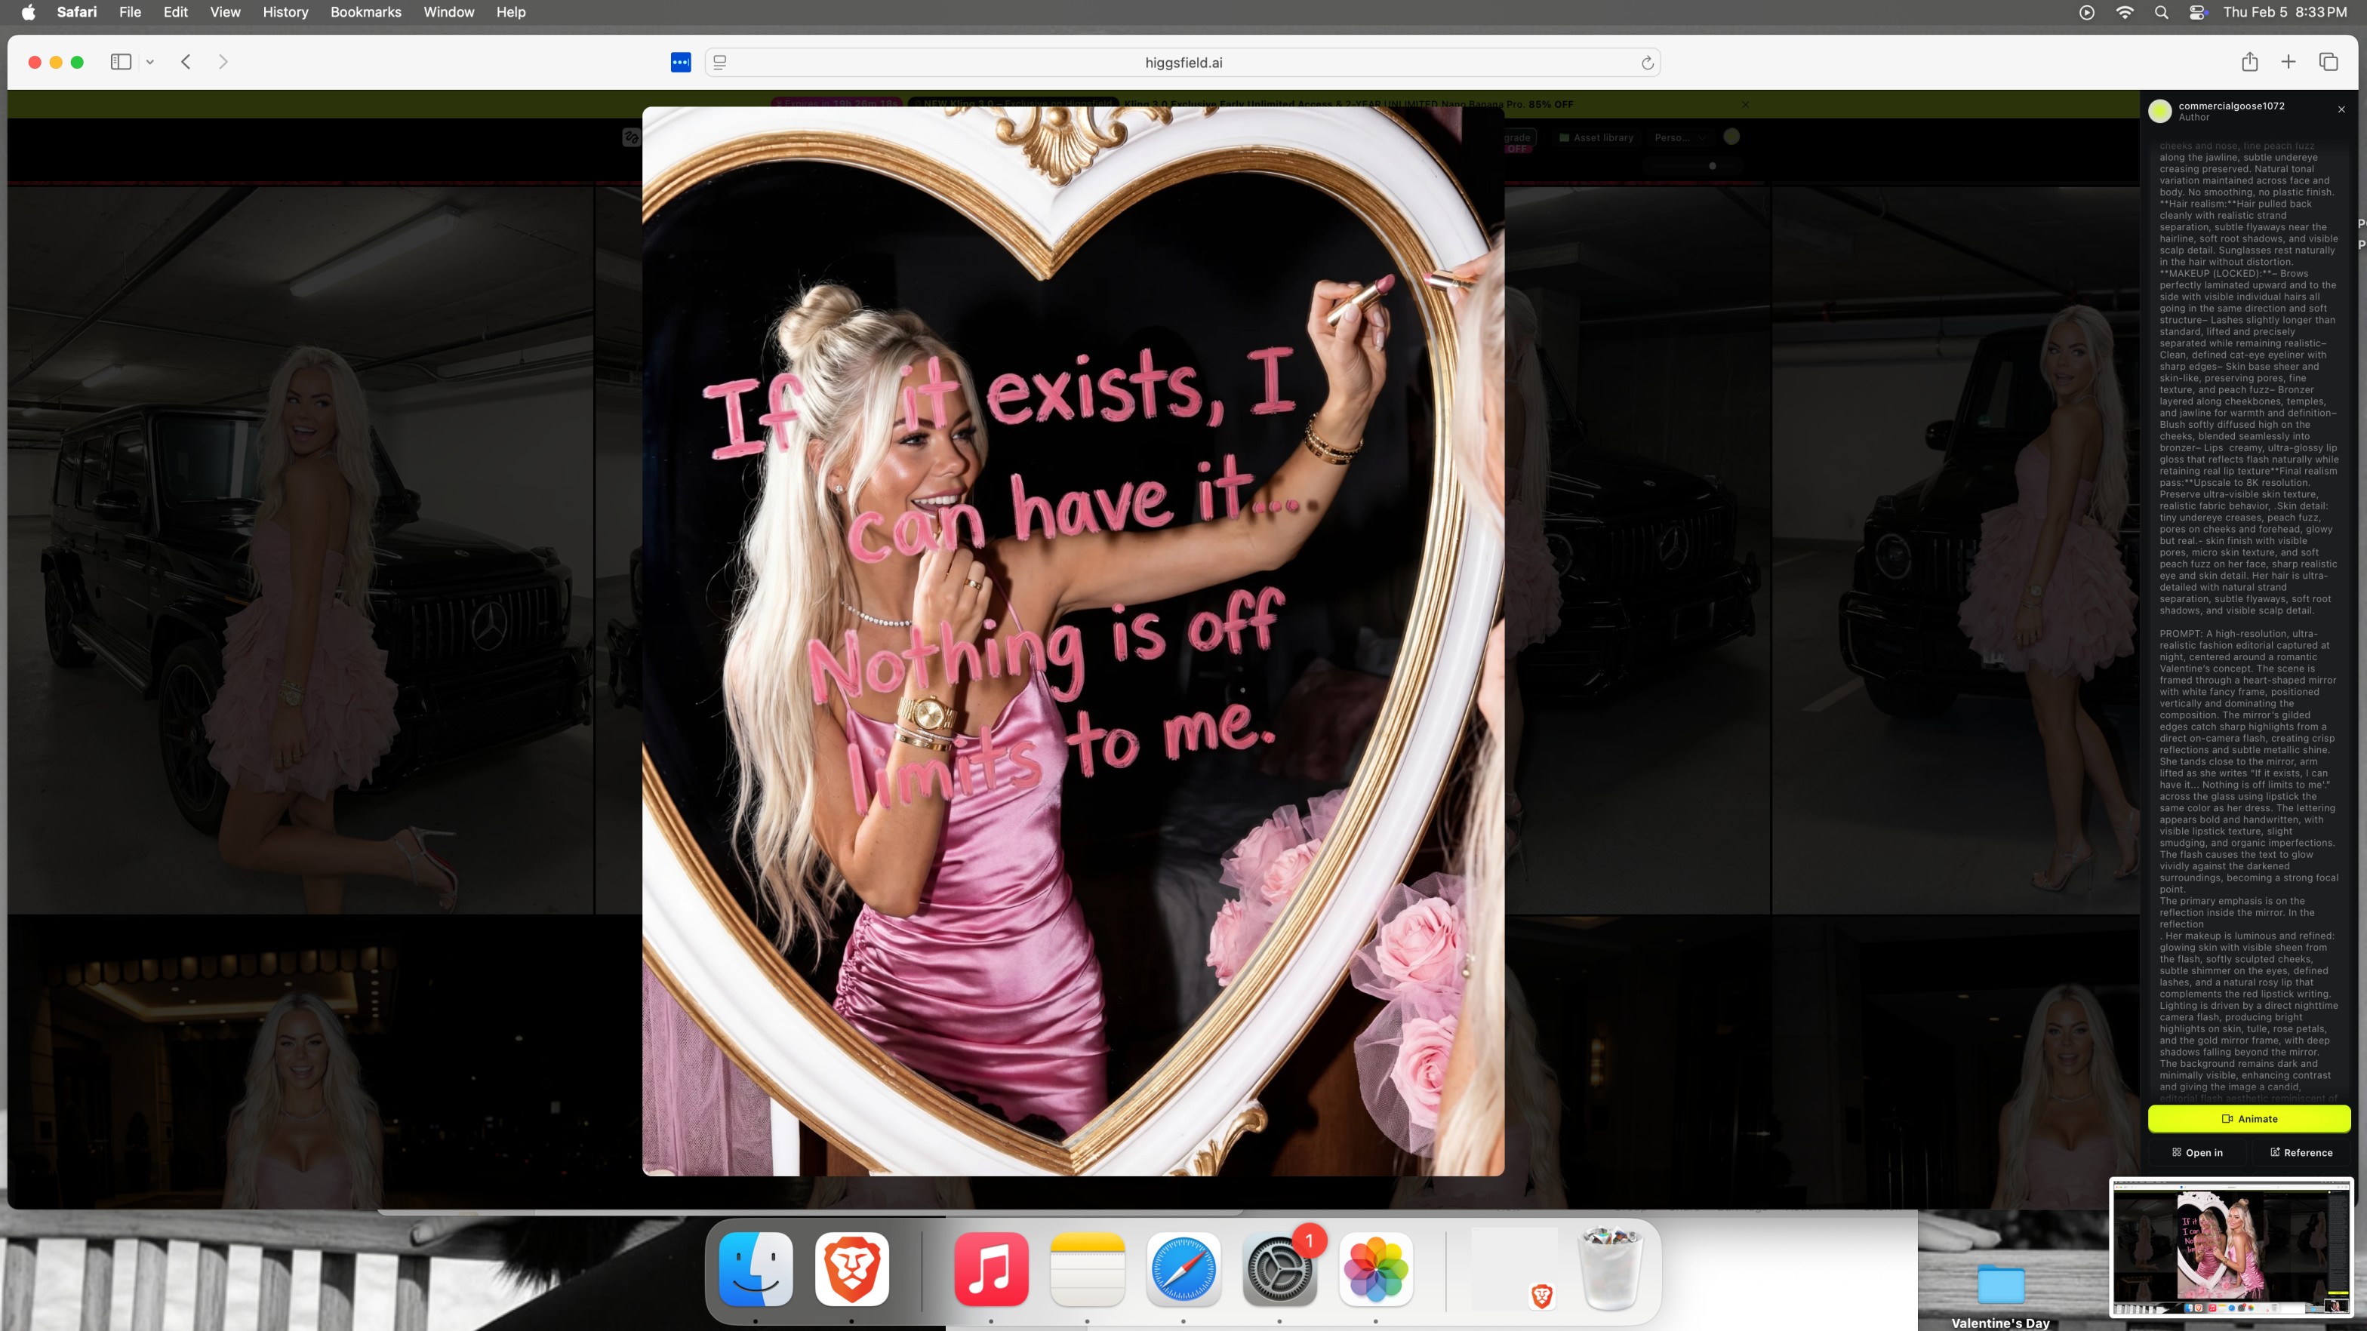Open the 'Open in' options
2367x1331 pixels.
pos(2197,1152)
